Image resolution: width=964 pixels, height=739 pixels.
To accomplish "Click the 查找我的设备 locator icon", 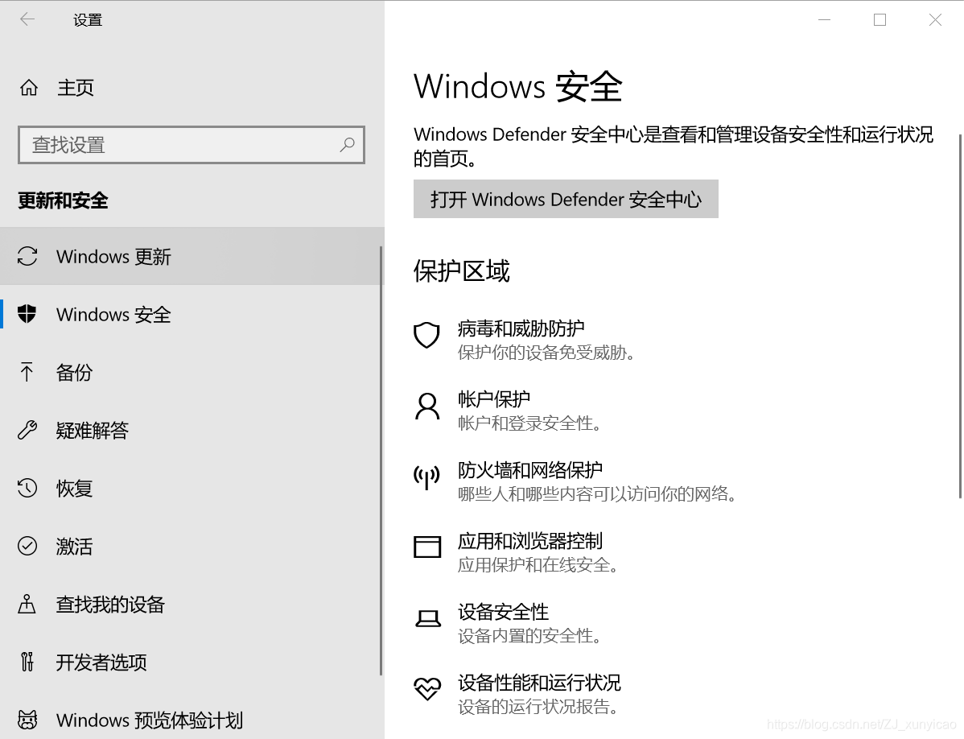I will pos(27,604).
